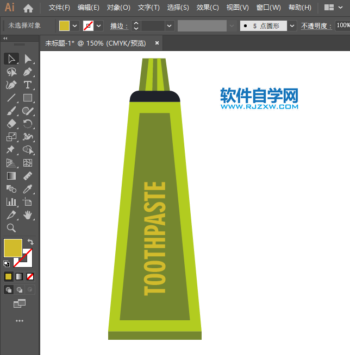Reset to default fill and stroke
Viewport: 350px width, 355px height.
(7, 264)
